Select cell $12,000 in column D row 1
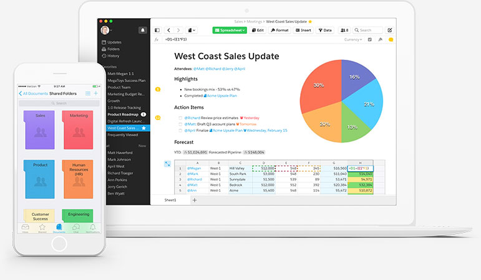 click(x=264, y=168)
